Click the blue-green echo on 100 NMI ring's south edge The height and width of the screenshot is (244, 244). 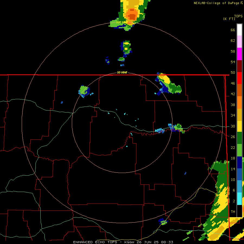163,221
